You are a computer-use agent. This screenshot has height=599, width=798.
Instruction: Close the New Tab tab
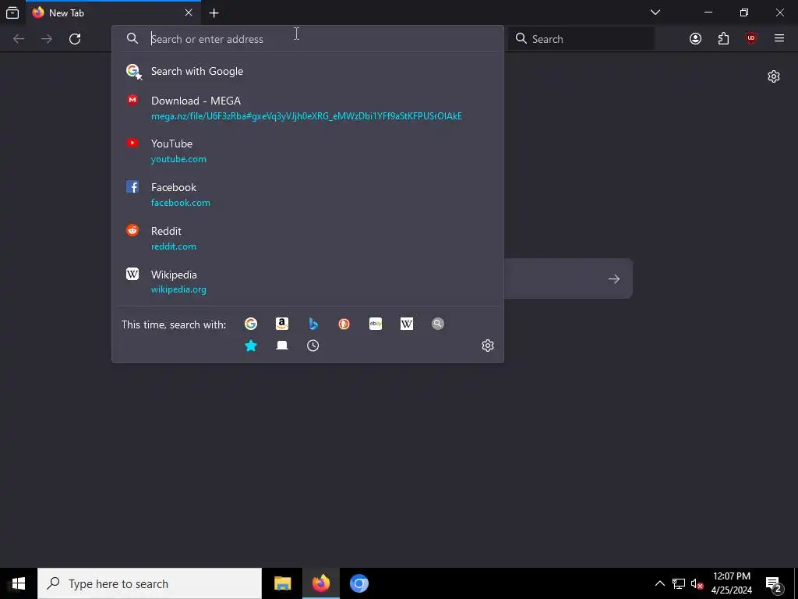pyautogui.click(x=189, y=12)
